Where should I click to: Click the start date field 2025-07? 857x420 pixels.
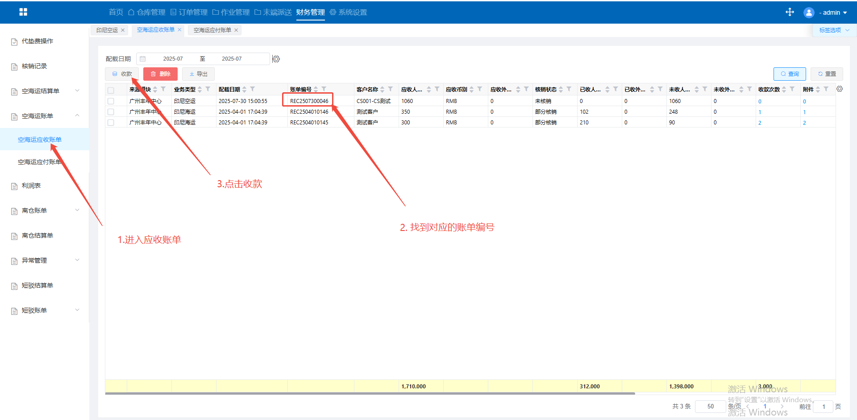pyautogui.click(x=173, y=59)
